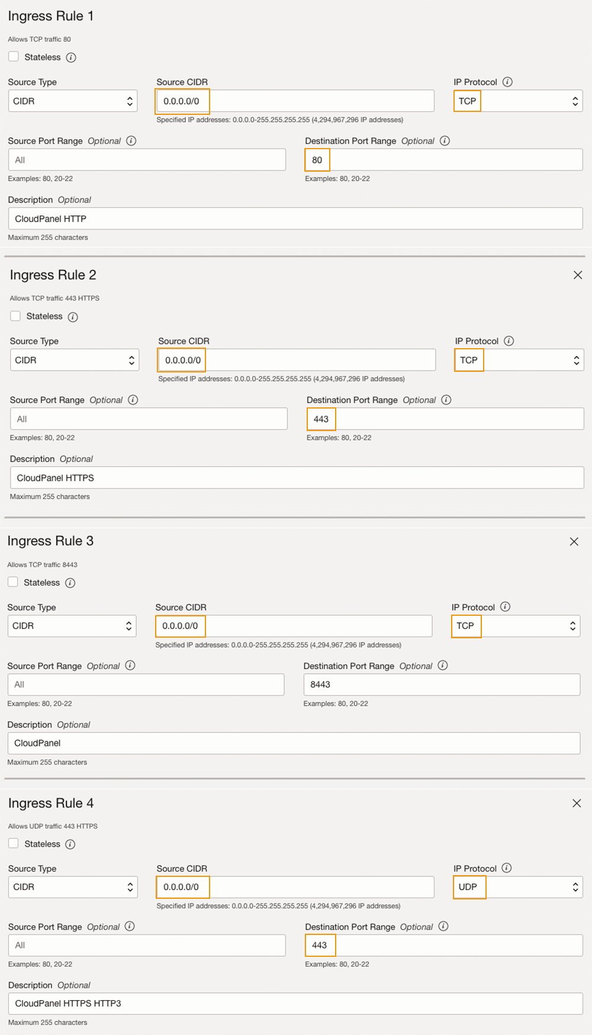592x1035 pixels.
Task: Click Source Port Range info icon in Ingress Rule 2
Action: [x=133, y=400]
